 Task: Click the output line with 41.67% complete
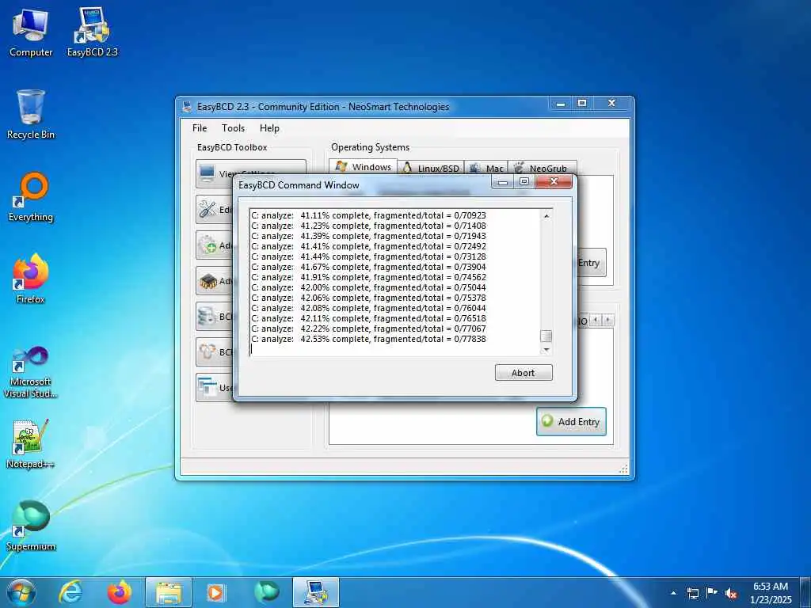(x=368, y=267)
